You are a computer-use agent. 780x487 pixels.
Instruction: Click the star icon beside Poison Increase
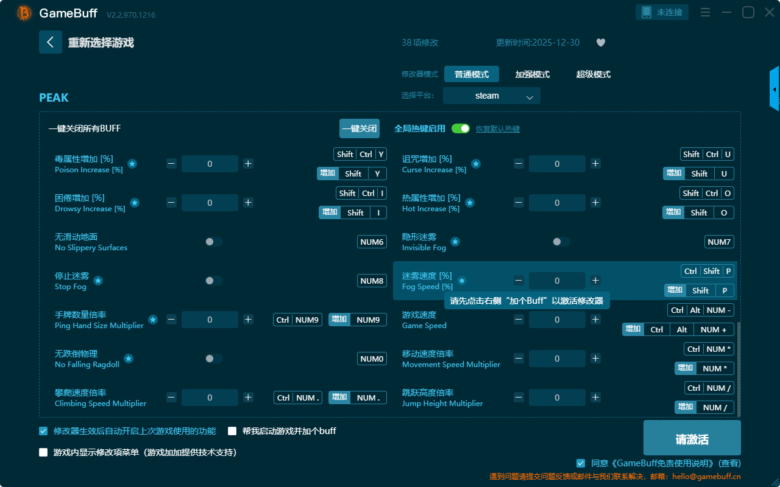pyautogui.click(x=132, y=164)
